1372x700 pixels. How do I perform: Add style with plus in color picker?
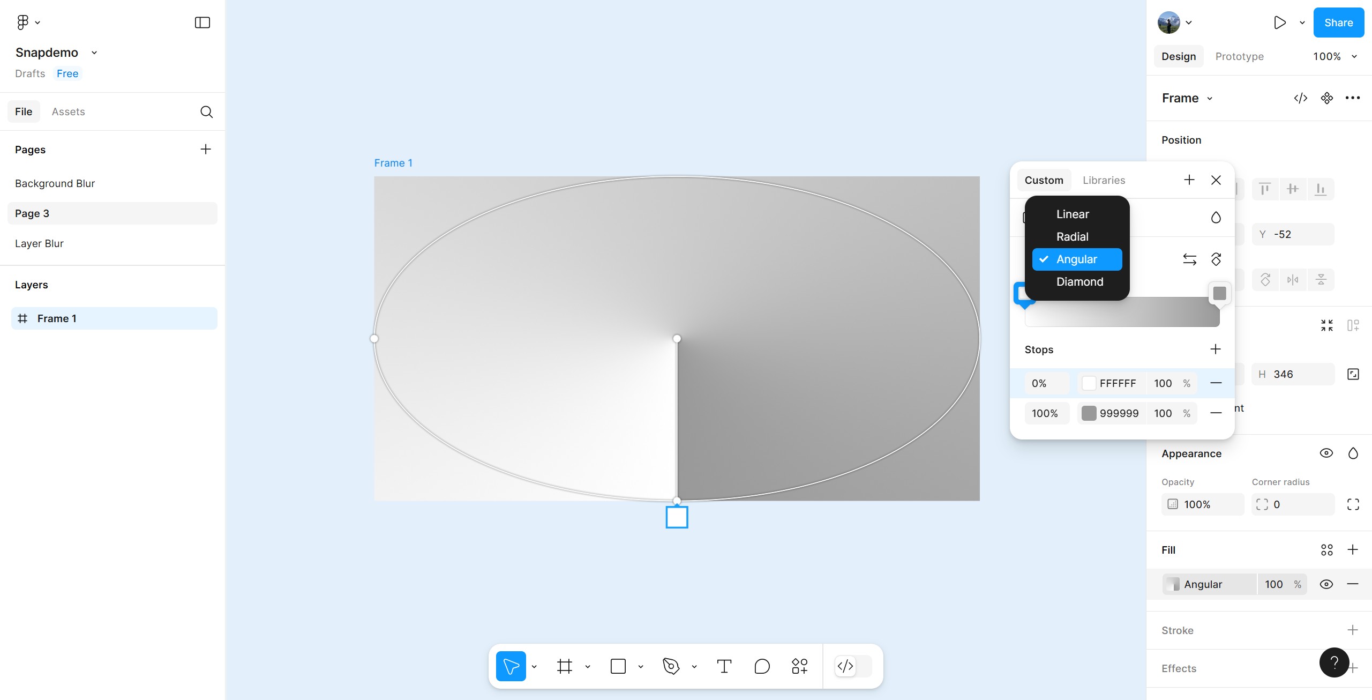click(1189, 180)
